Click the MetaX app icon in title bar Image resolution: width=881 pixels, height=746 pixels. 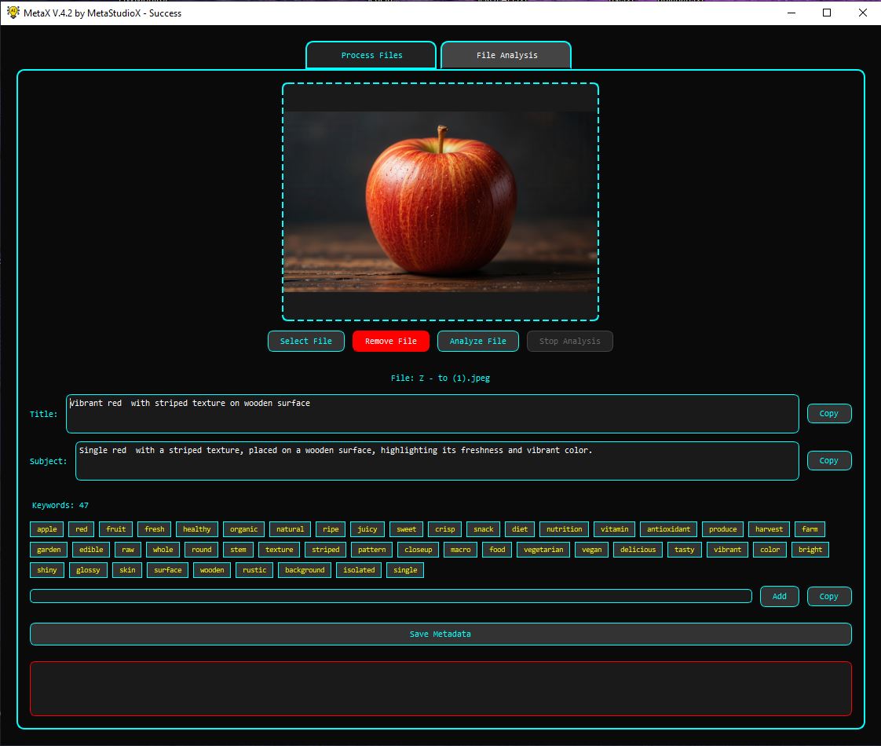tap(13, 13)
